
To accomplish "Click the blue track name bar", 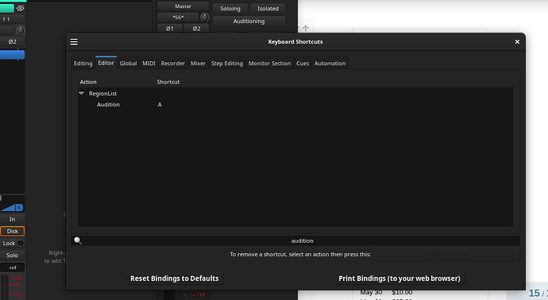I will pyautogui.click(x=12, y=55).
